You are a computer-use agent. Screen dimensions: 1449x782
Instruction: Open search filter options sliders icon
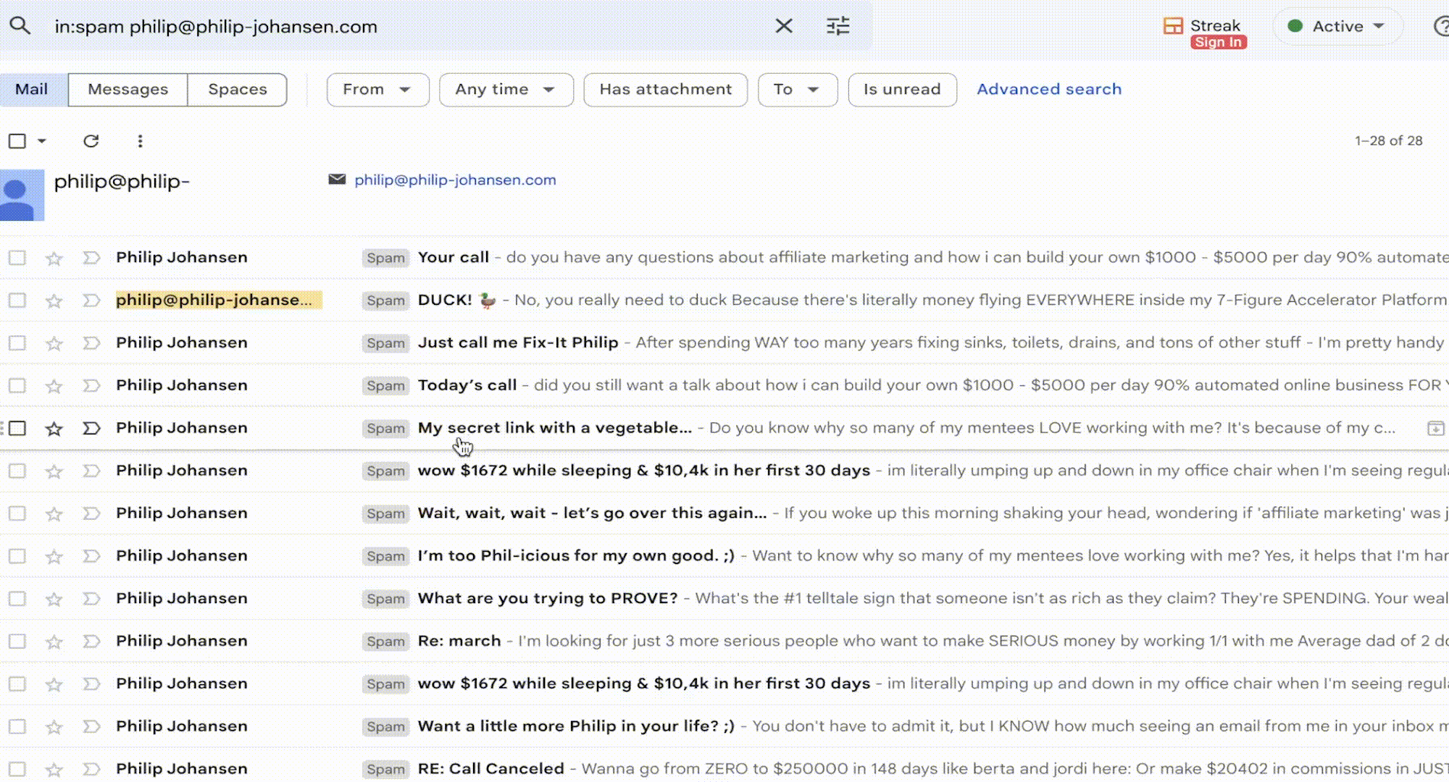pos(838,26)
